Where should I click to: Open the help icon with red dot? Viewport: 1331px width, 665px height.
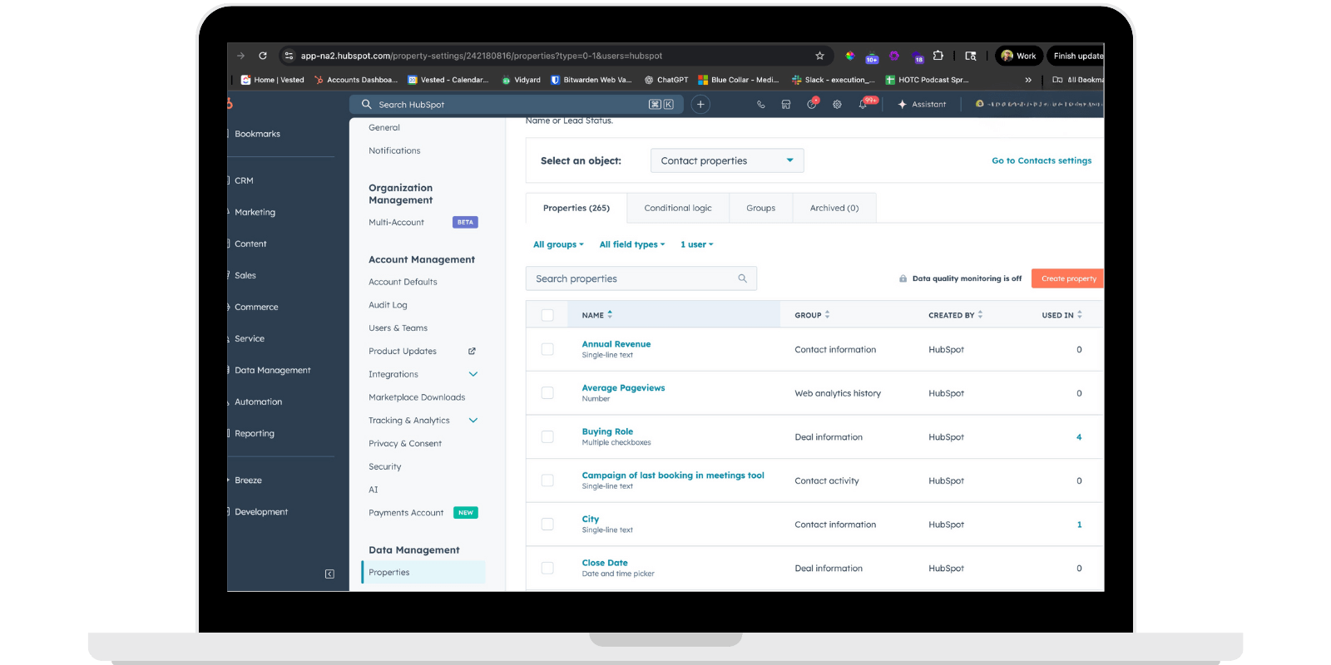(x=812, y=104)
